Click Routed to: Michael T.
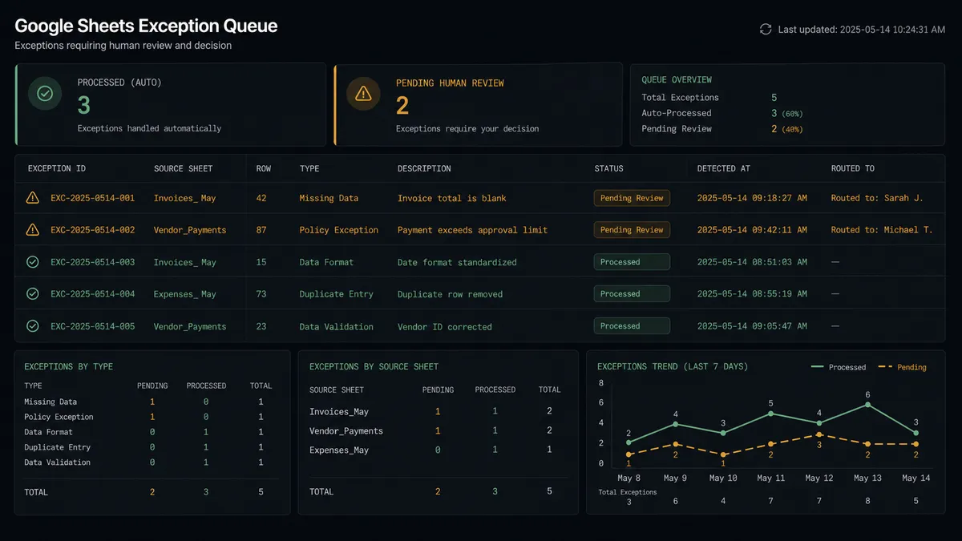The height and width of the screenshot is (541, 962). pos(882,230)
